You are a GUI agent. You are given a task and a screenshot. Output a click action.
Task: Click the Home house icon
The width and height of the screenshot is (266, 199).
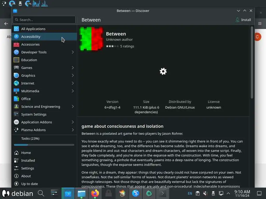coord(16,153)
